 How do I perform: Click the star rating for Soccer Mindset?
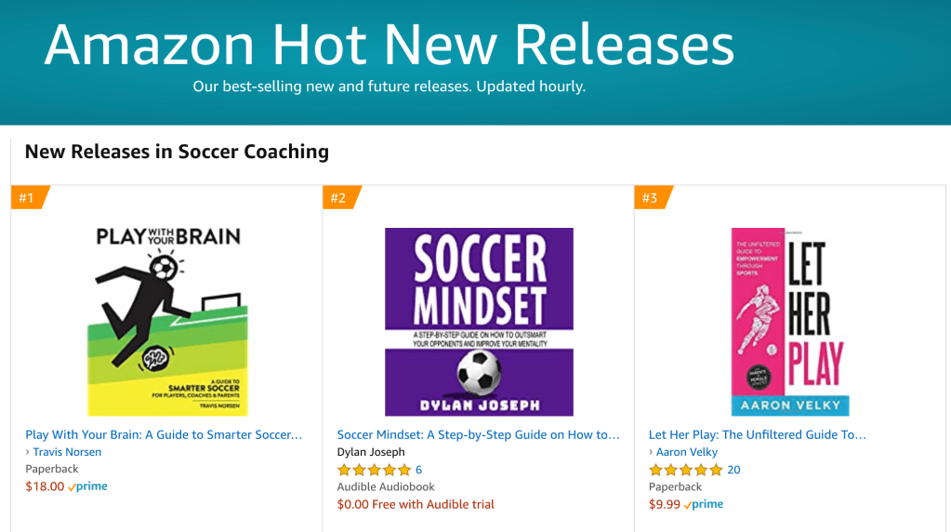coord(374,470)
